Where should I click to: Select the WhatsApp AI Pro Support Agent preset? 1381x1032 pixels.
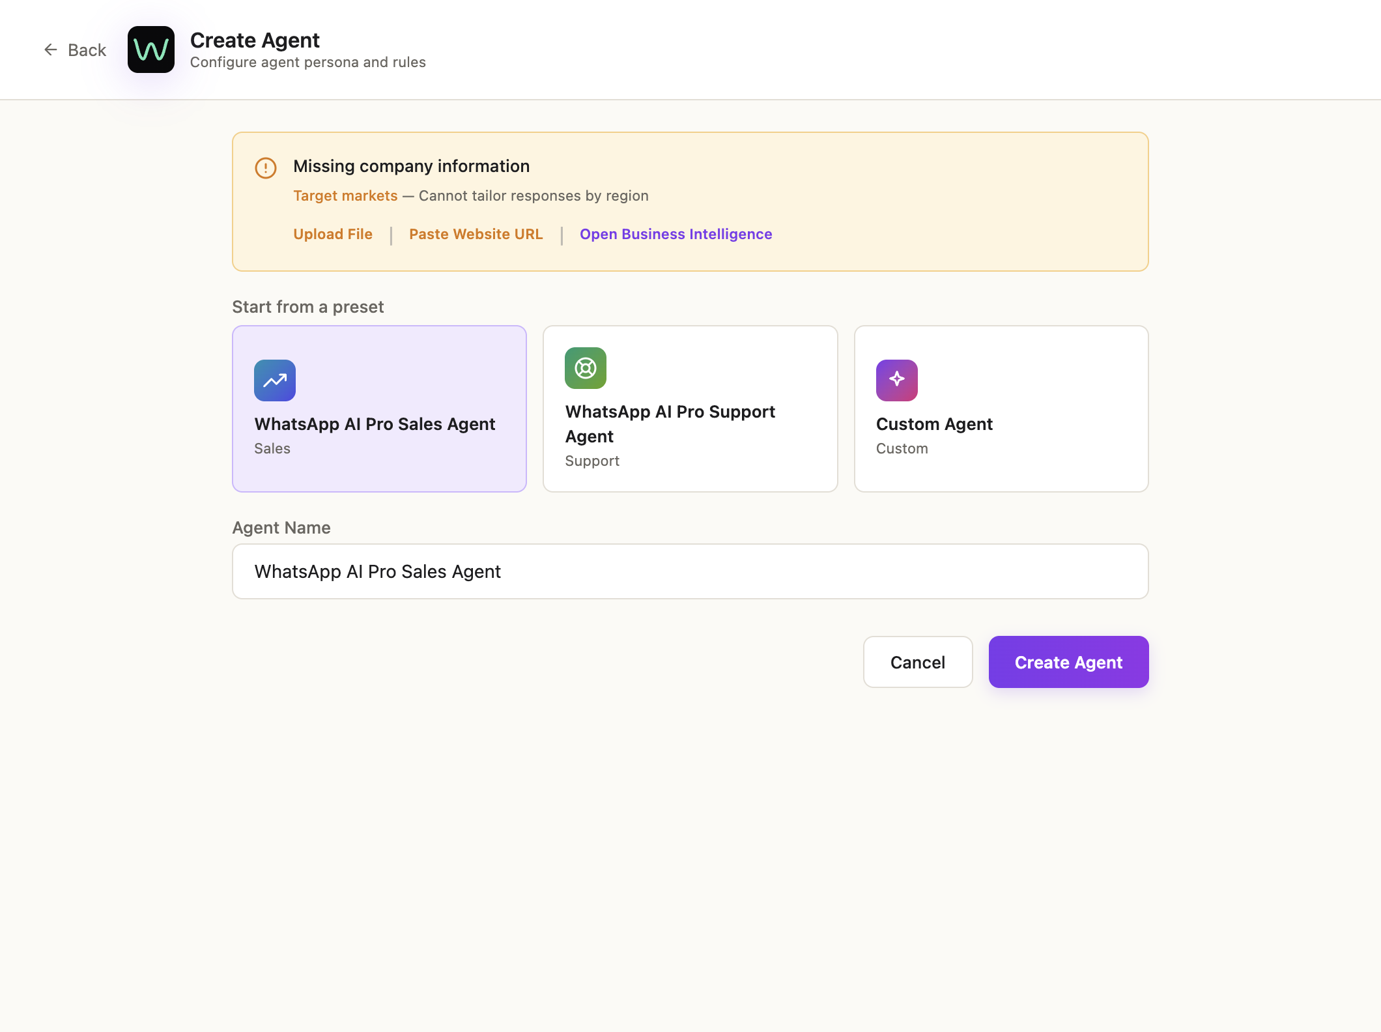point(690,408)
